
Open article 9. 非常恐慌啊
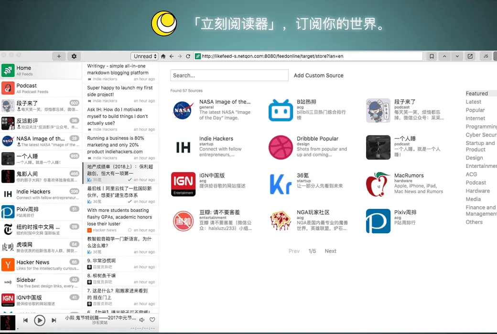(x=120, y=263)
